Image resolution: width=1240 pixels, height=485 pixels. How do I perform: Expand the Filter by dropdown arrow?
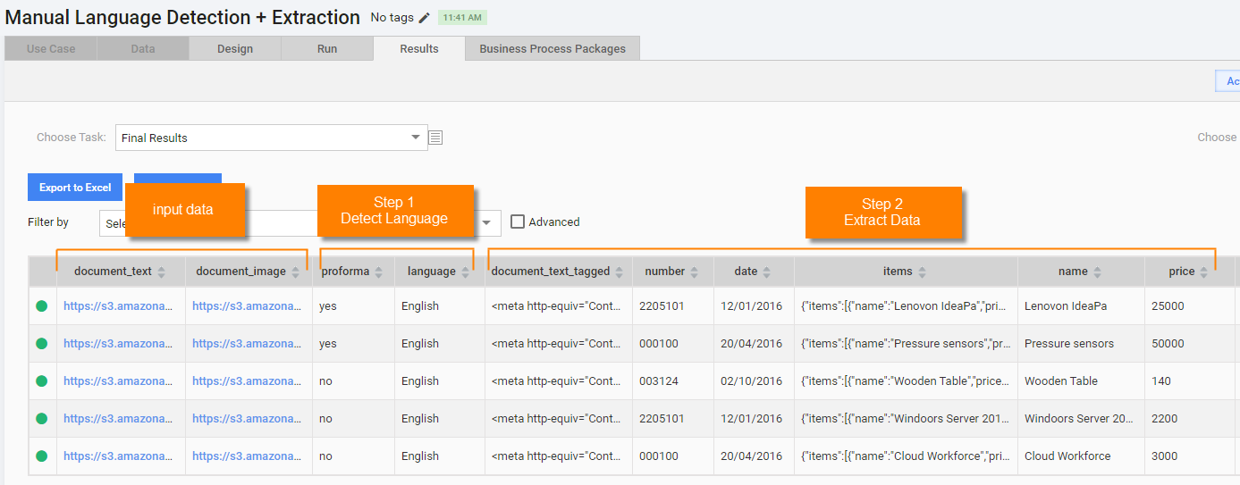point(486,222)
